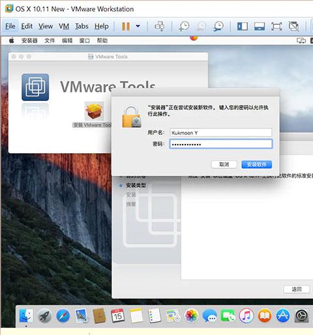Open Photos from the Dock
313x335 pixels.
191,315
